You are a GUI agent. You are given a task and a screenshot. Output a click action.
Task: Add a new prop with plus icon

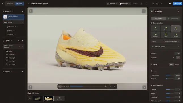pyautogui.click(x=22, y=71)
